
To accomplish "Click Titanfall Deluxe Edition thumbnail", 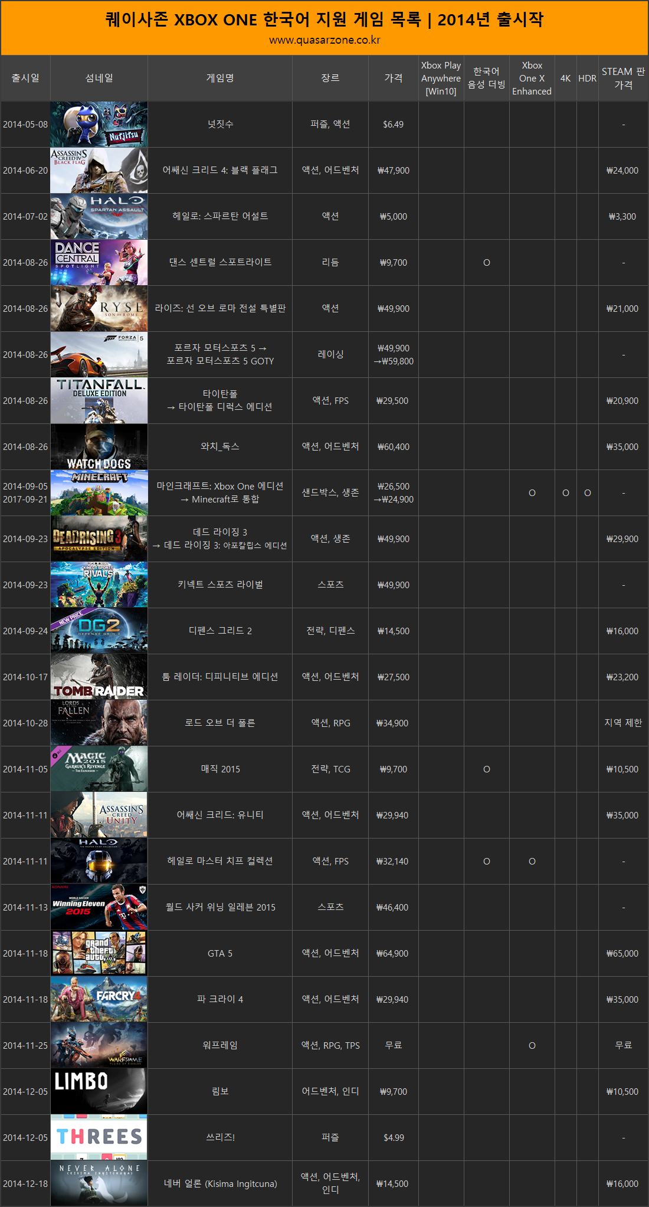I will pyautogui.click(x=99, y=401).
